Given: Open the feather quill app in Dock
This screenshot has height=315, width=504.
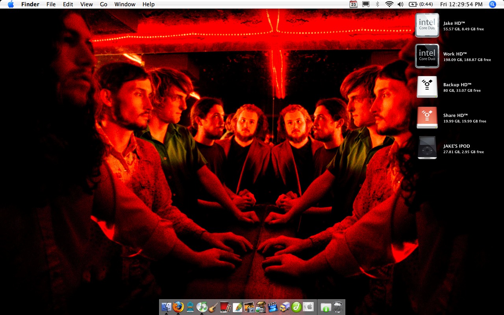Looking at the screenshot, I should [237, 307].
